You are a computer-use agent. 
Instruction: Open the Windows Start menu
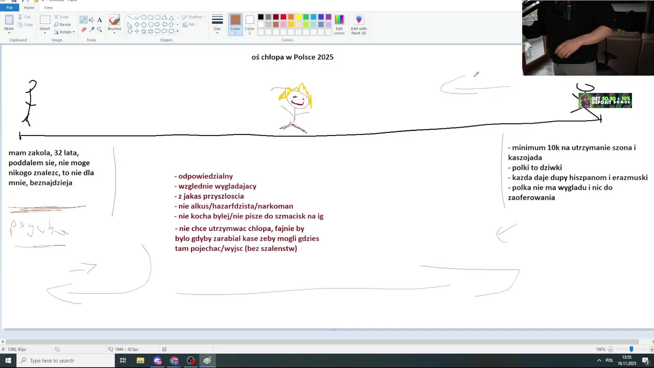(8, 360)
